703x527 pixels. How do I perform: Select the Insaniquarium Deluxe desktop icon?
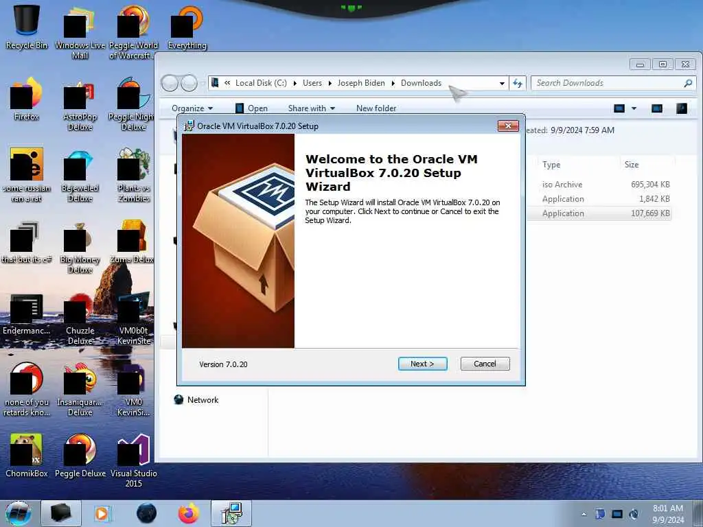click(80, 389)
